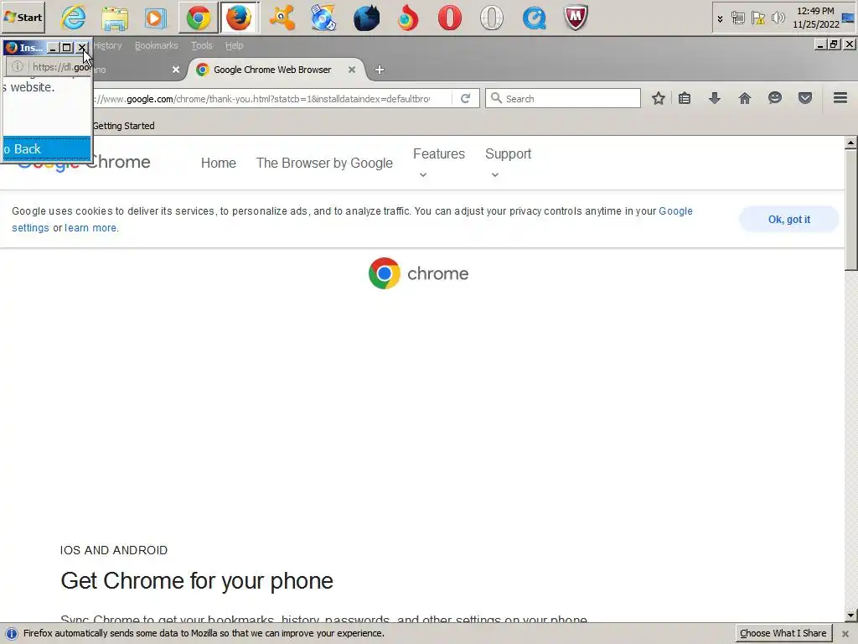
Task: Reload the current page
Action: click(466, 99)
